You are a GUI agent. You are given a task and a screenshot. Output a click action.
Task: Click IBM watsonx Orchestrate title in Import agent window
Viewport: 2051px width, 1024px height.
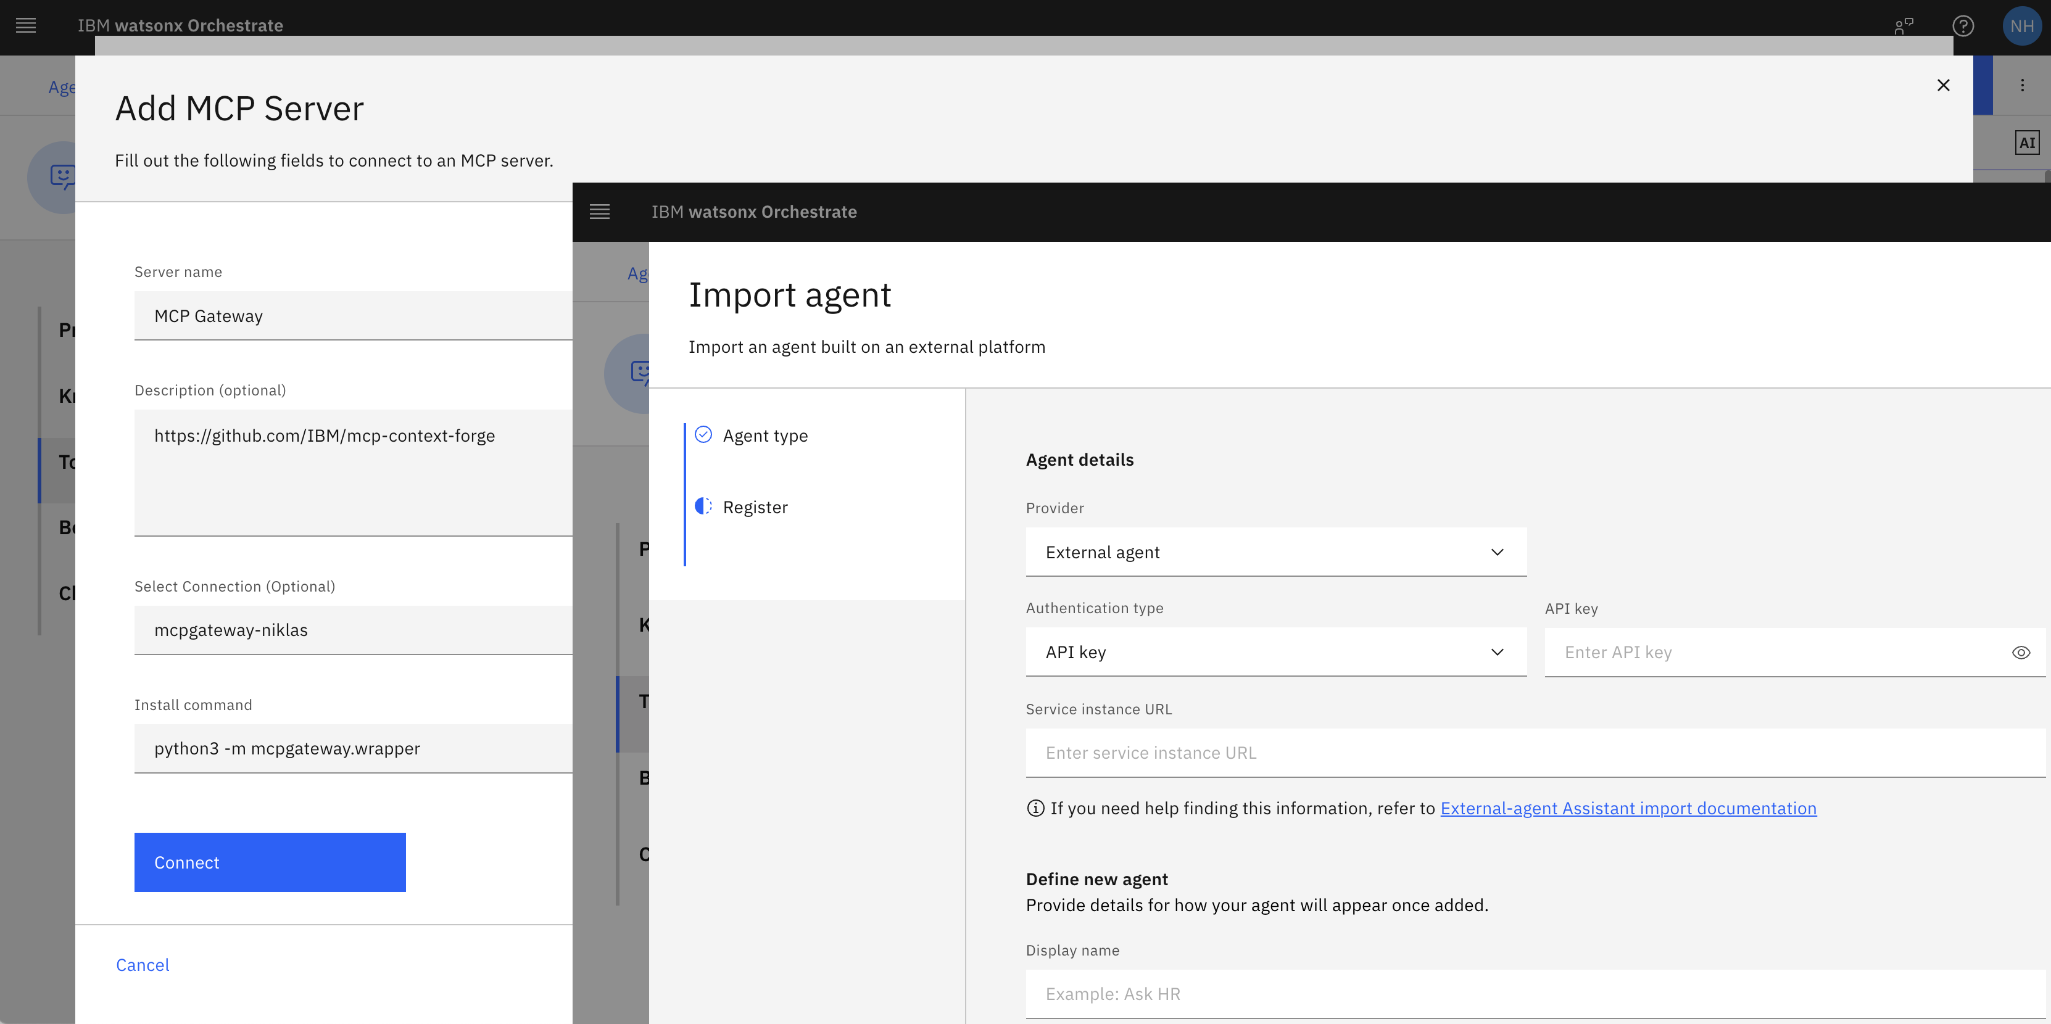click(754, 212)
